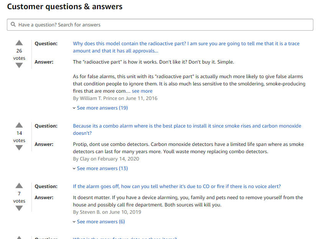
Task: Downvote the combo alarm placement question
Action: click(x=19, y=147)
